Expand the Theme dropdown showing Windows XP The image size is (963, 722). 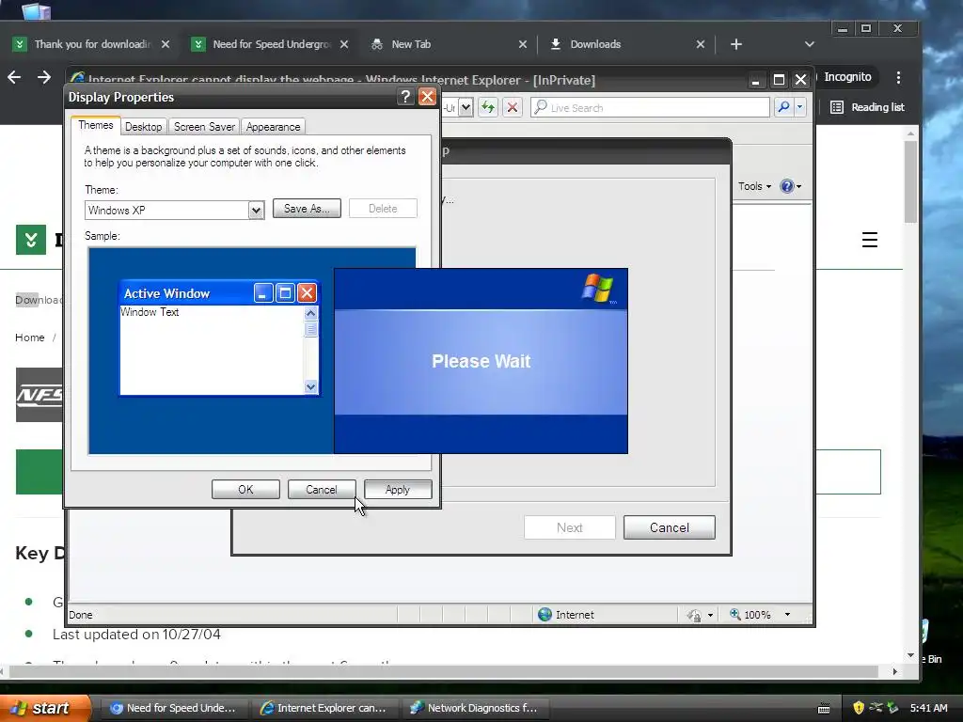click(256, 210)
